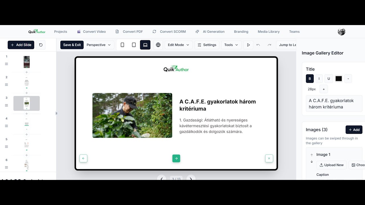Click drag handle for slide 5
The image size is (365, 205).
coord(7,147)
